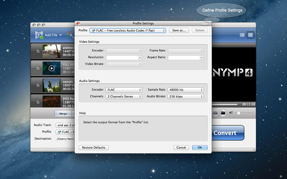Open the Channels dropdown
287x179 pixels.
pyautogui.click(x=124, y=96)
